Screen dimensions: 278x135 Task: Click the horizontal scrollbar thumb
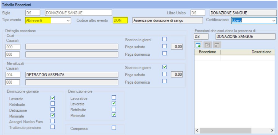(225, 130)
